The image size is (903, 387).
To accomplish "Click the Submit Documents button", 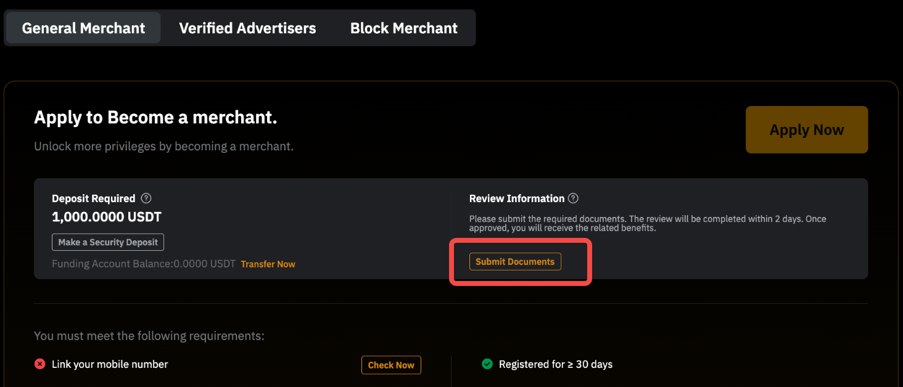I will tap(515, 261).
